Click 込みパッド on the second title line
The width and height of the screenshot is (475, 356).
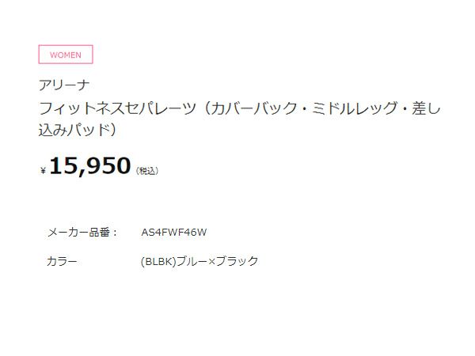(x=74, y=129)
